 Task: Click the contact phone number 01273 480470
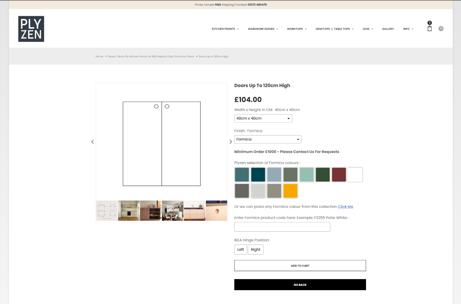pos(258,5)
